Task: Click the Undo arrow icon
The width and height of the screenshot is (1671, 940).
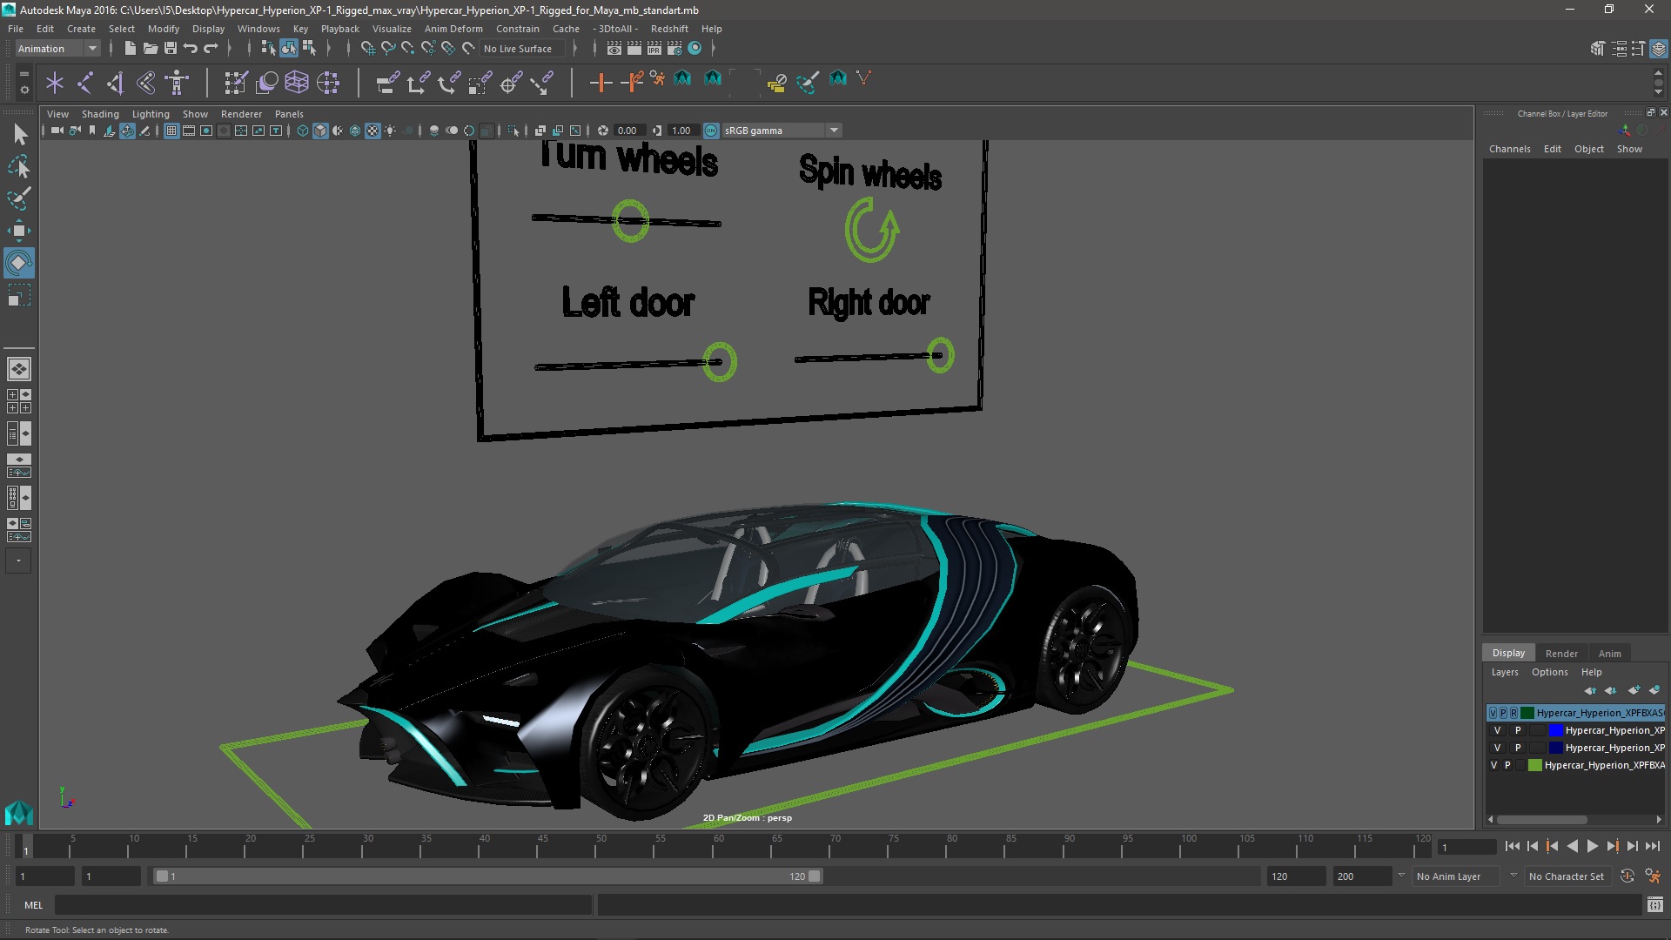Action: coord(191,49)
